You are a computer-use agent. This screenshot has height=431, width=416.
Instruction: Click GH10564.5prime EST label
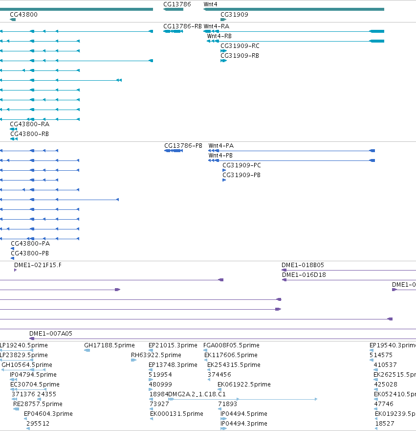click(x=27, y=365)
